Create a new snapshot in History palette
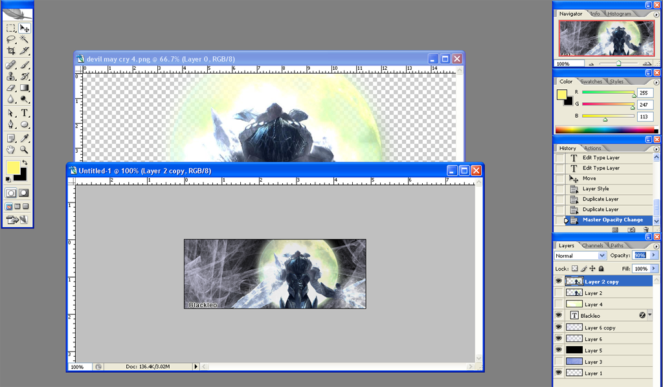This screenshot has height=387, width=663. (631, 229)
